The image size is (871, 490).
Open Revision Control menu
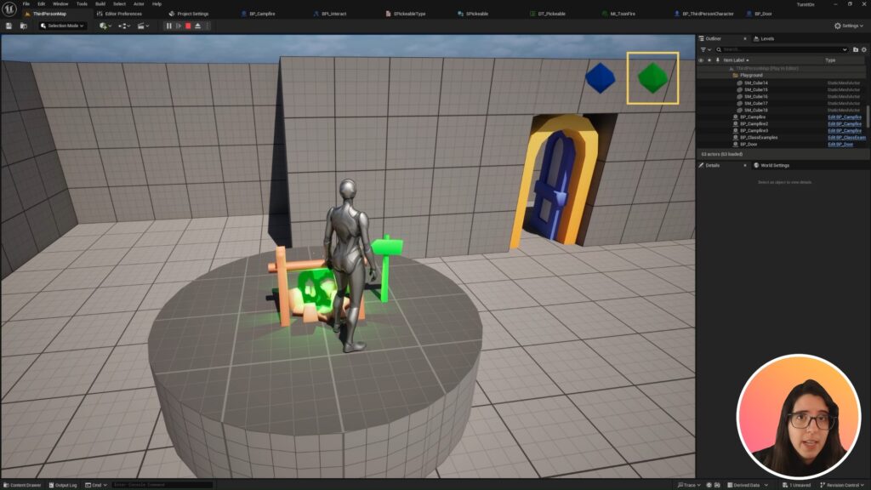pyautogui.click(x=841, y=485)
